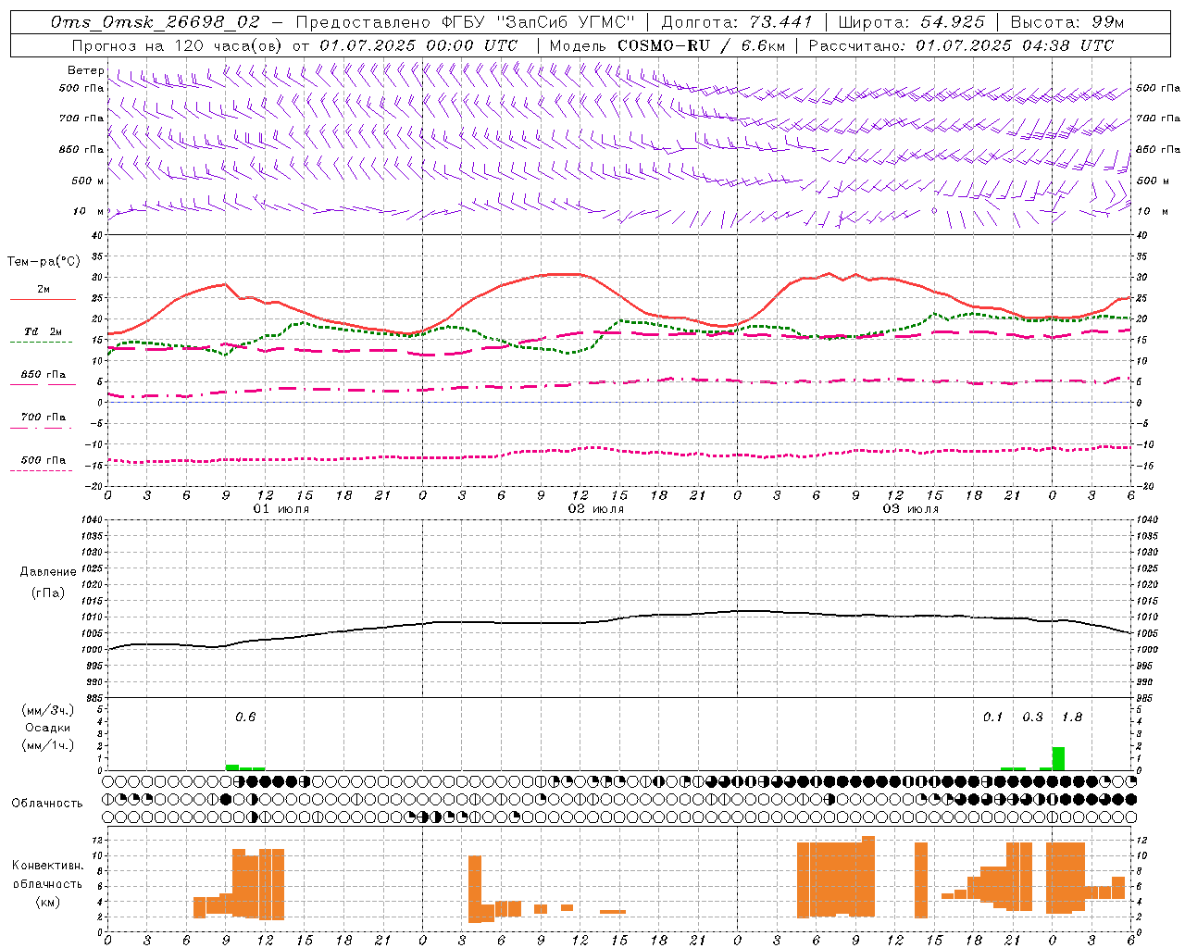The height and width of the screenshot is (948, 1185).
Task: Click the Осадки precipitation label
Action: click(x=48, y=728)
